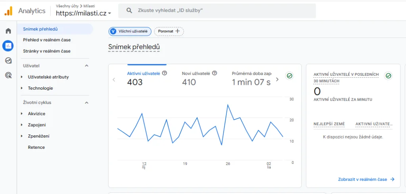Select the Průměrná doba zapojení tab
This screenshot has height=194, width=406.
[x=251, y=79]
